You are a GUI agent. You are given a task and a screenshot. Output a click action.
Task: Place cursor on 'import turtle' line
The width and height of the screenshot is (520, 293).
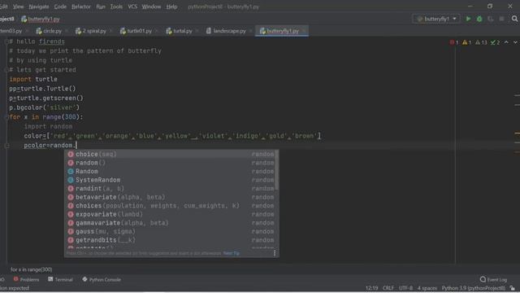coord(33,80)
